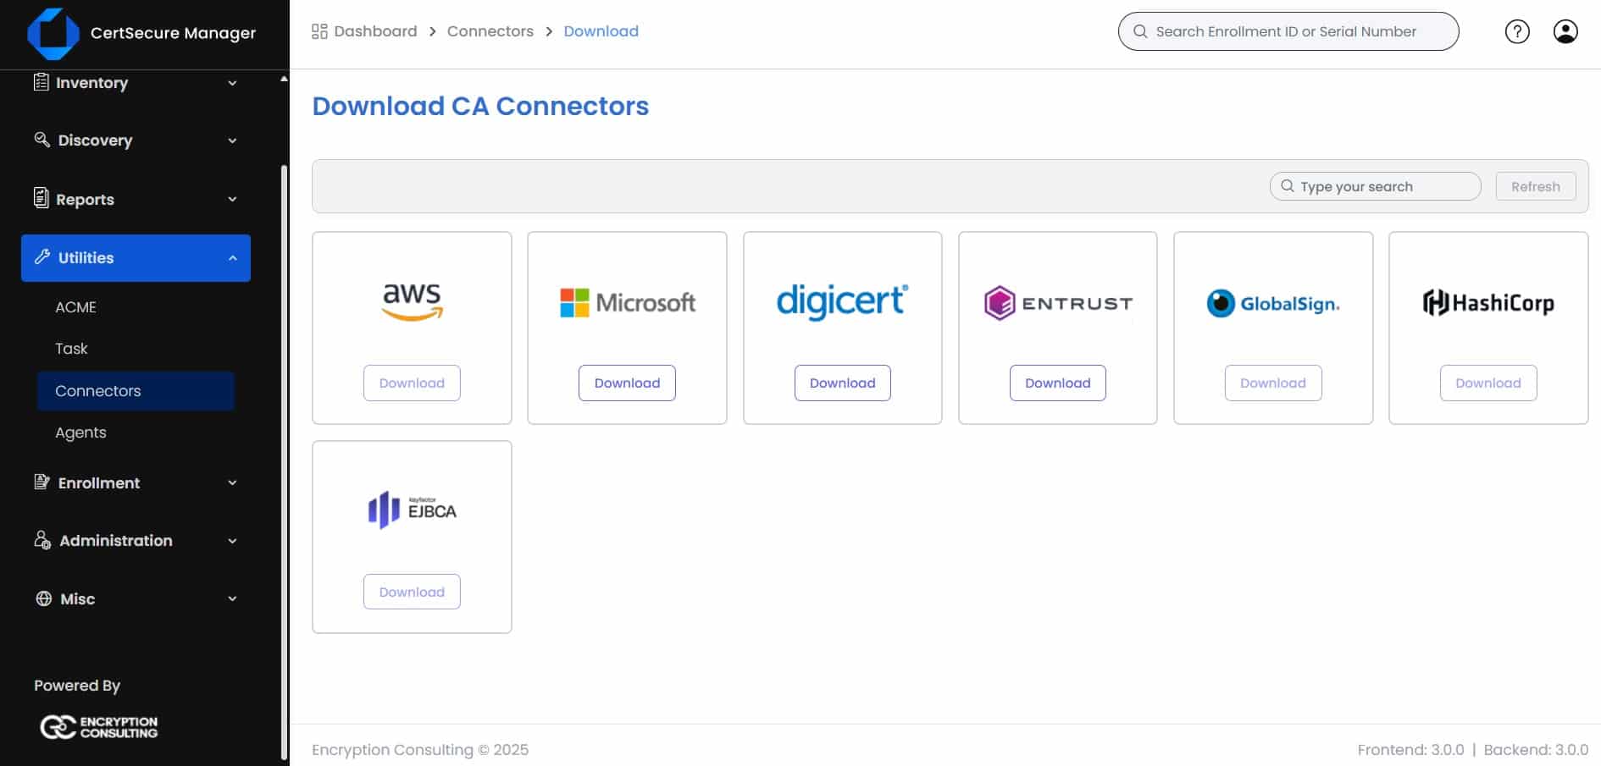Expand the Inventory menu chevron
This screenshot has width=1601, height=766.
click(232, 83)
